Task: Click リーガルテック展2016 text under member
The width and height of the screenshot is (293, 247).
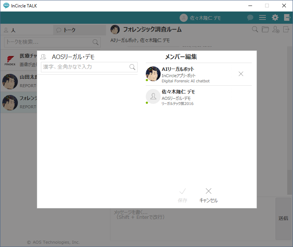Action: pyautogui.click(x=177, y=103)
